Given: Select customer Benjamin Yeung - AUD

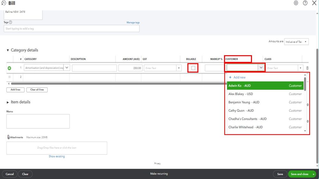Looking at the screenshot, I should point(265,102).
